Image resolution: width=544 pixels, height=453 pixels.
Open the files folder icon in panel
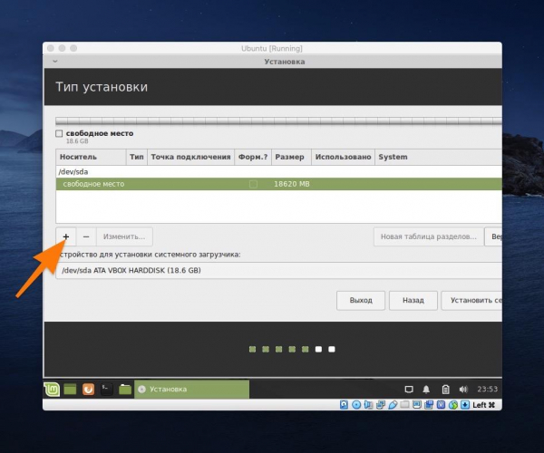[x=125, y=390]
